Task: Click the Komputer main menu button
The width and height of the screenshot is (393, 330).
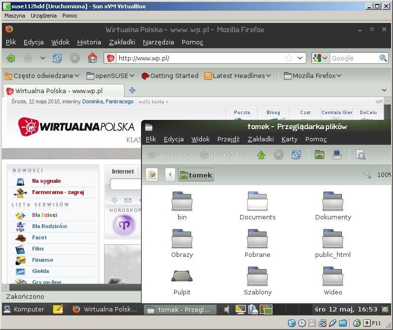Action: (x=24, y=310)
